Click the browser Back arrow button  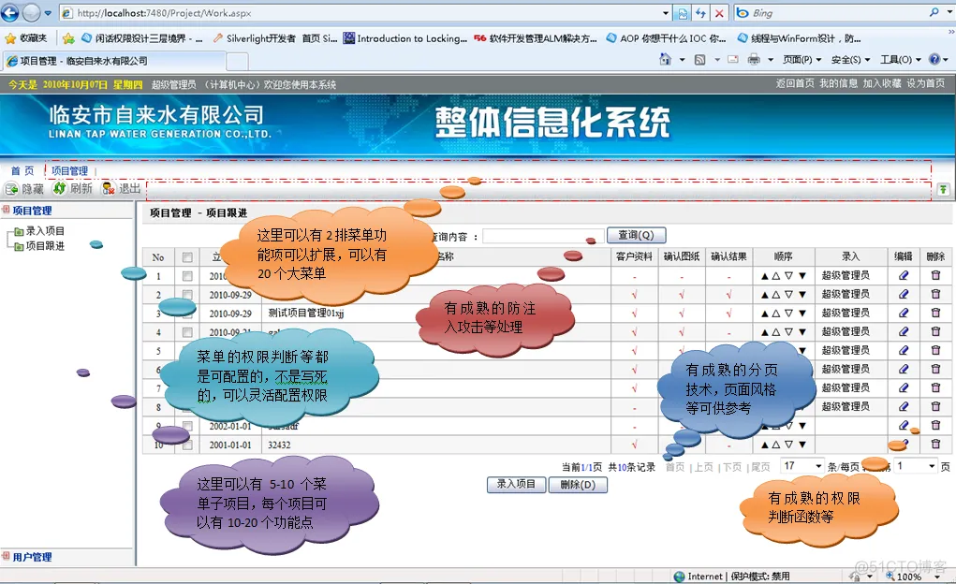point(10,12)
